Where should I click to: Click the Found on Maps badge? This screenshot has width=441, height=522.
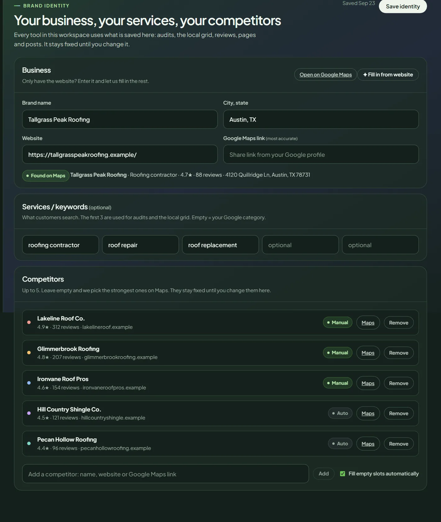tap(46, 176)
